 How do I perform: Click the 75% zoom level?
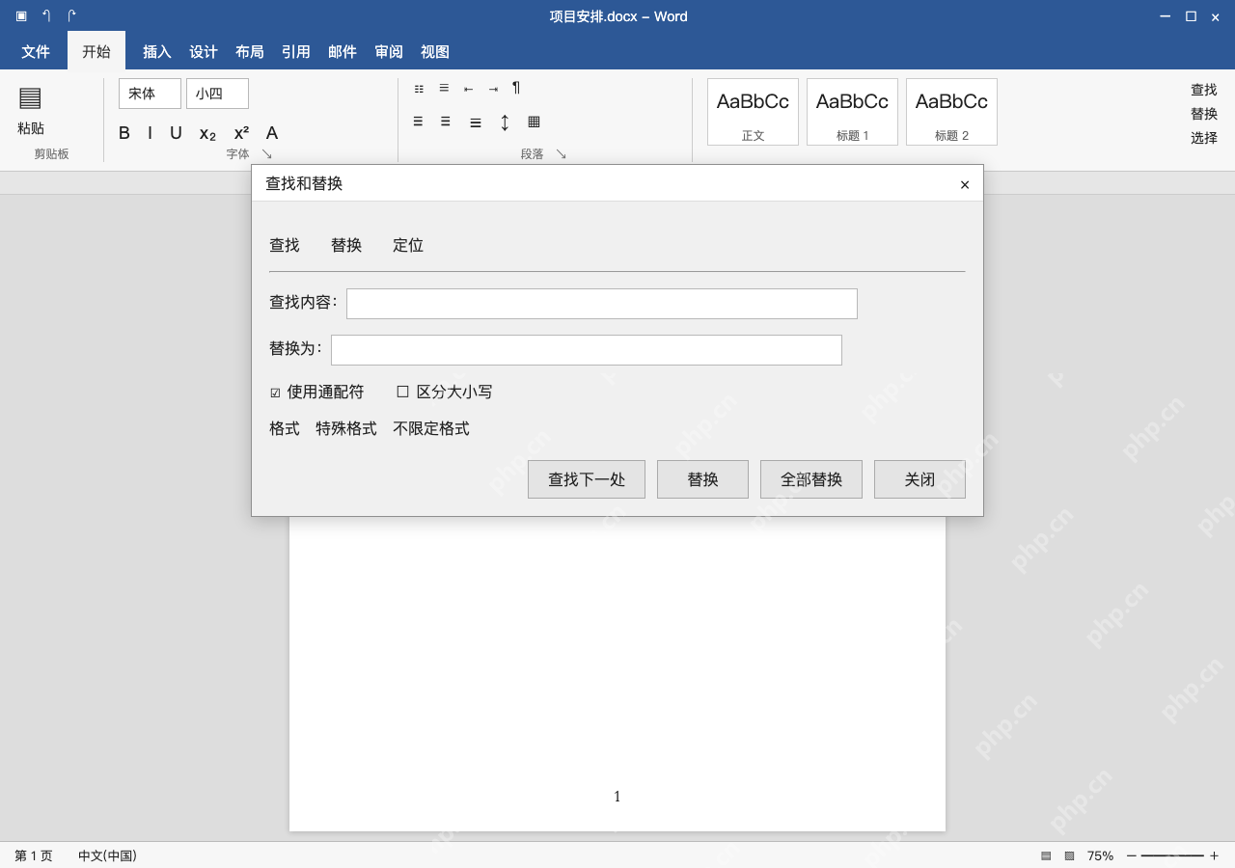coord(1100,855)
